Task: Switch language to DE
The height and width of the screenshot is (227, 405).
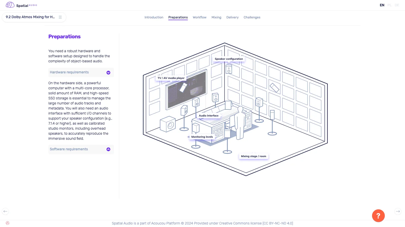Action: coord(397,5)
